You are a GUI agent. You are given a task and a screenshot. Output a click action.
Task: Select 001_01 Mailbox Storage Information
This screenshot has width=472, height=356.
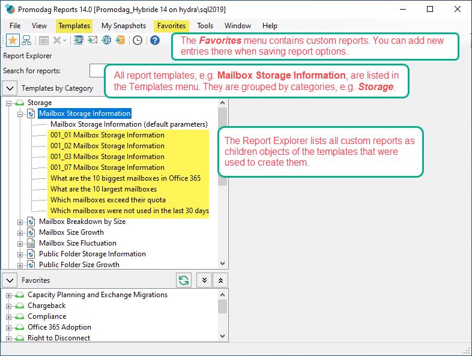pyautogui.click(x=107, y=135)
